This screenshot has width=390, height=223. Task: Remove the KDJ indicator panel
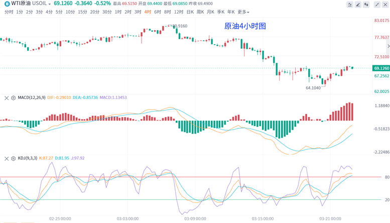6,158
